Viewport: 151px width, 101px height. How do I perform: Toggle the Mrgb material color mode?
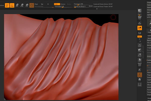(36, 4)
